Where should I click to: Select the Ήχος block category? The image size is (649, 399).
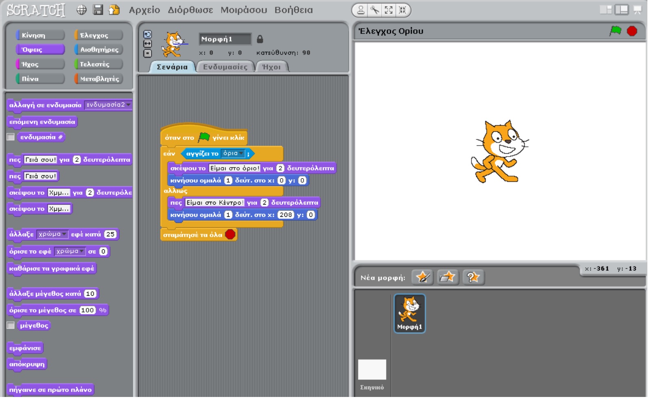coord(40,64)
